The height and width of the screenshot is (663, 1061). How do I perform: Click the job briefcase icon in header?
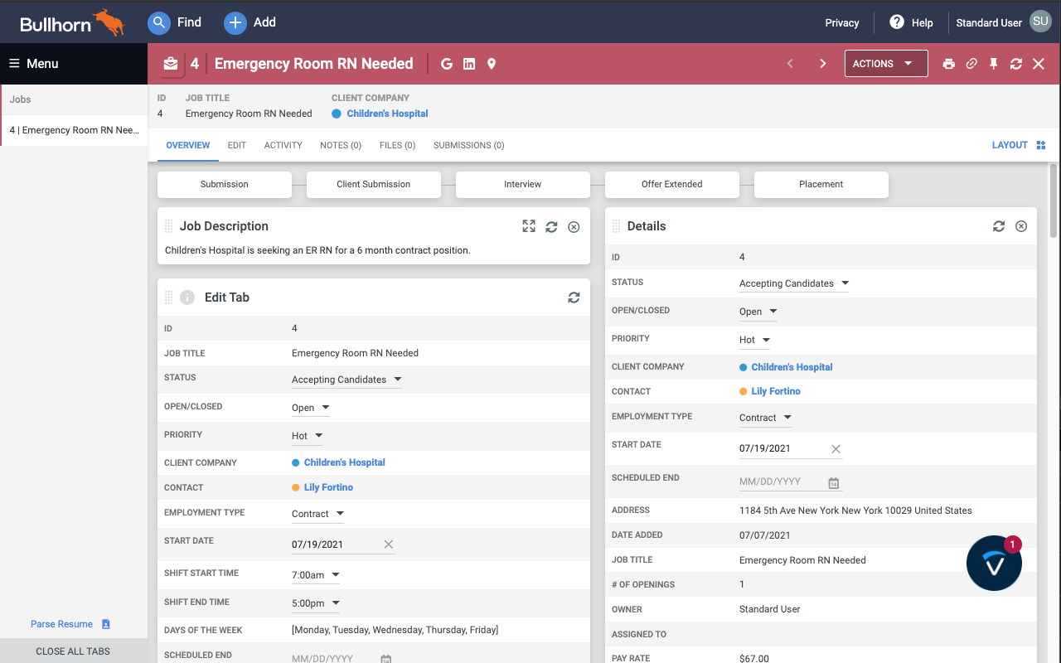pyautogui.click(x=170, y=64)
